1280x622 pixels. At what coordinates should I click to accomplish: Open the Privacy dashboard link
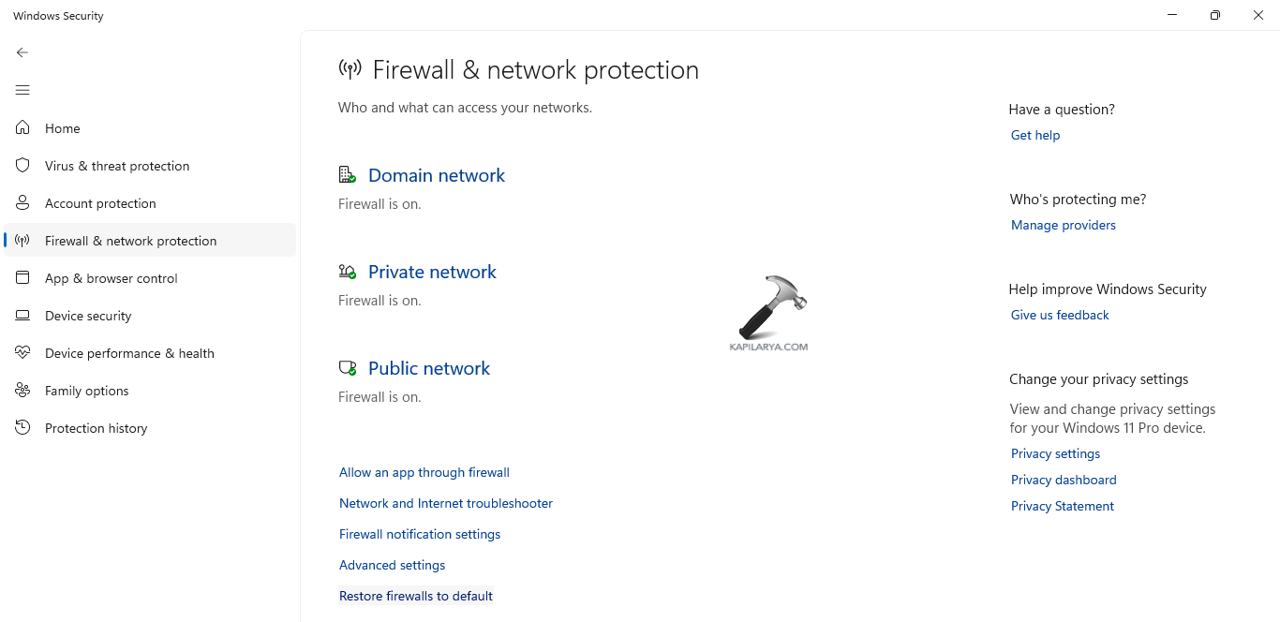click(1064, 480)
